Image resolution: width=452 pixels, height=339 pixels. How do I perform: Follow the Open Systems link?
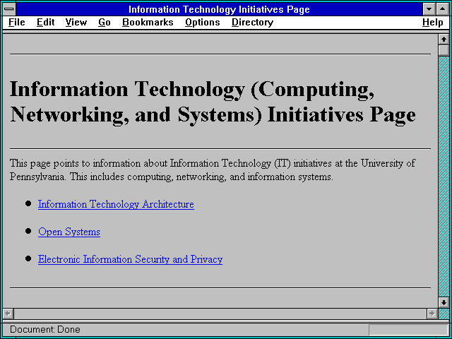pyautogui.click(x=69, y=232)
